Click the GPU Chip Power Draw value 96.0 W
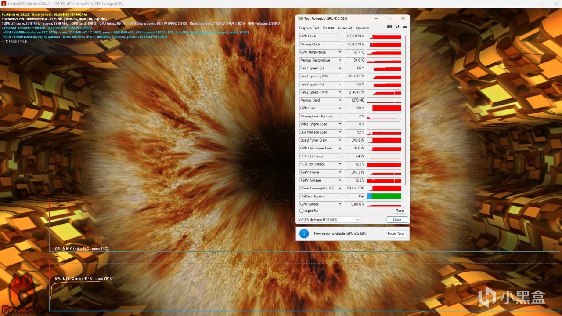Image resolution: width=562 pixels, height=316 pixels. coord(355,148)
